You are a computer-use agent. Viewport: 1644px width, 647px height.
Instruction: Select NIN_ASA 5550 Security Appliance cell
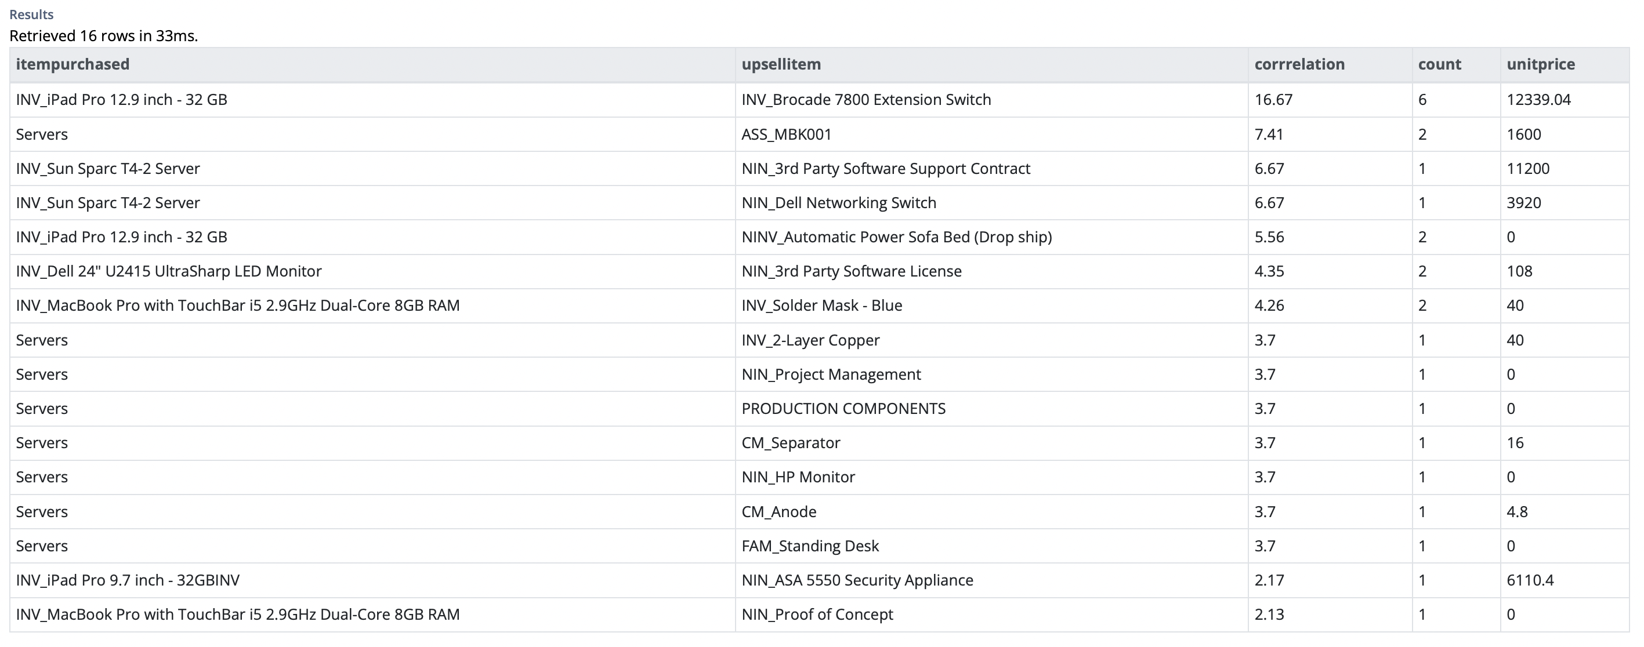pos(991,580)
